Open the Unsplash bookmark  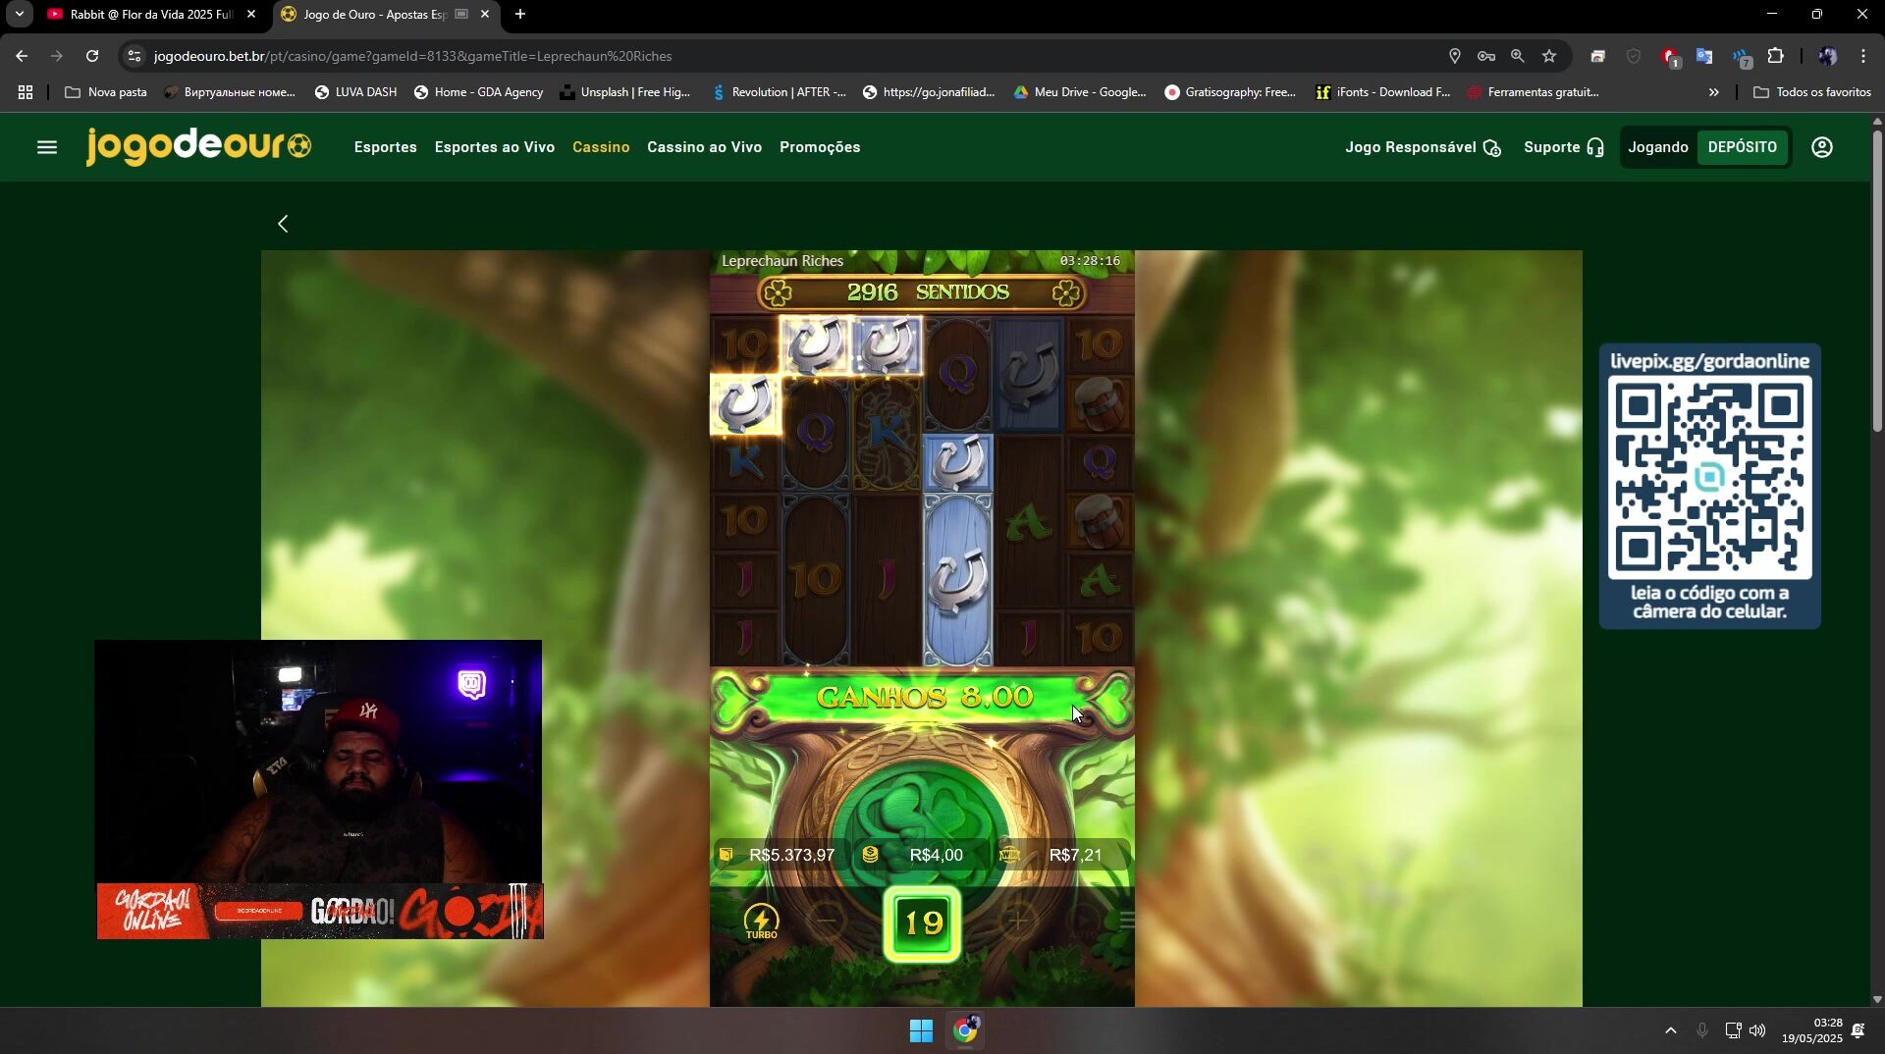point(624,92)
